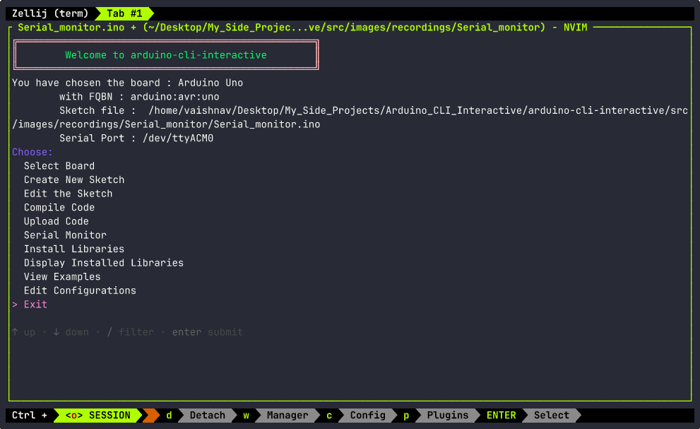Viewport: 700px width, 429px height.
Task: Click the 'Zellij (term)' session label
Action: click(50, 13)
